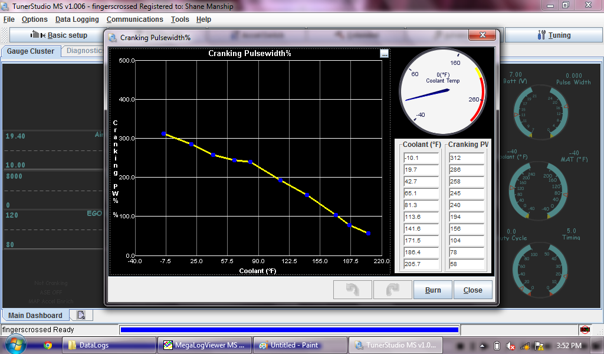Switch to the Gauge Cluster tab

click(31, 51)
